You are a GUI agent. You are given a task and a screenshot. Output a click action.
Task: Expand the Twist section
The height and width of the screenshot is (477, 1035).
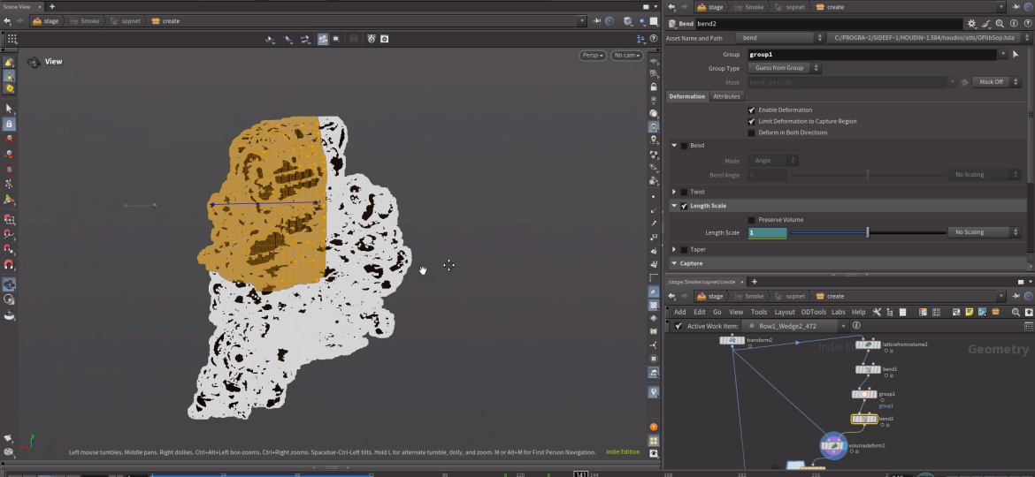click(x=674, y=192)
